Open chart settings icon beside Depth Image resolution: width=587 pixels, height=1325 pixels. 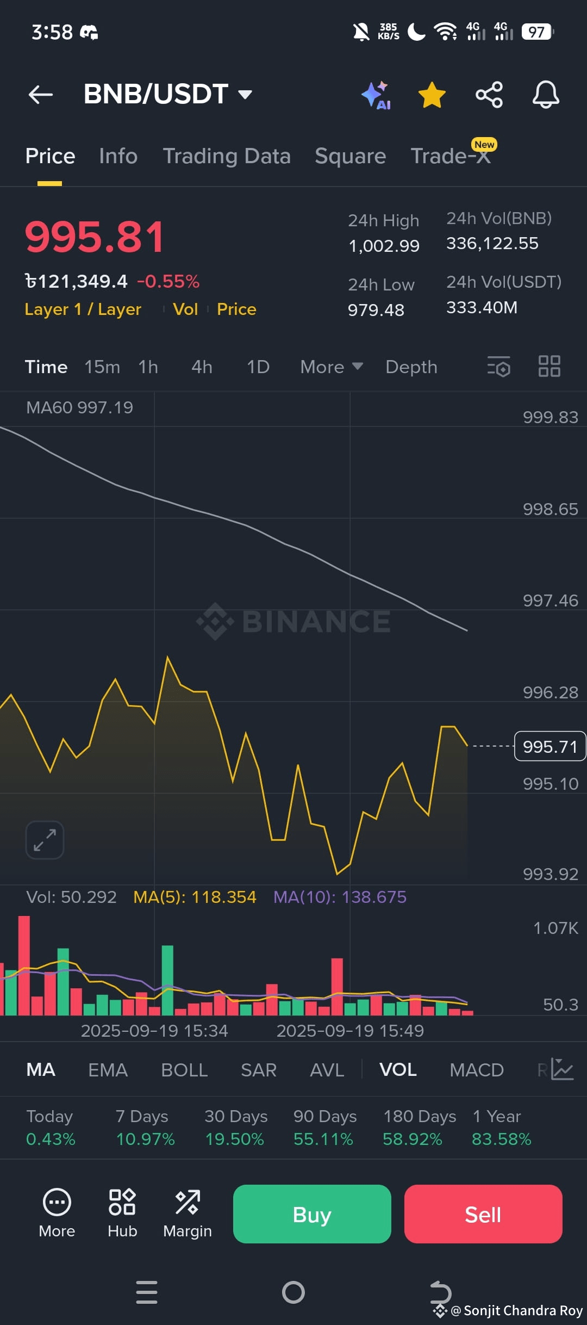point(499,367)
